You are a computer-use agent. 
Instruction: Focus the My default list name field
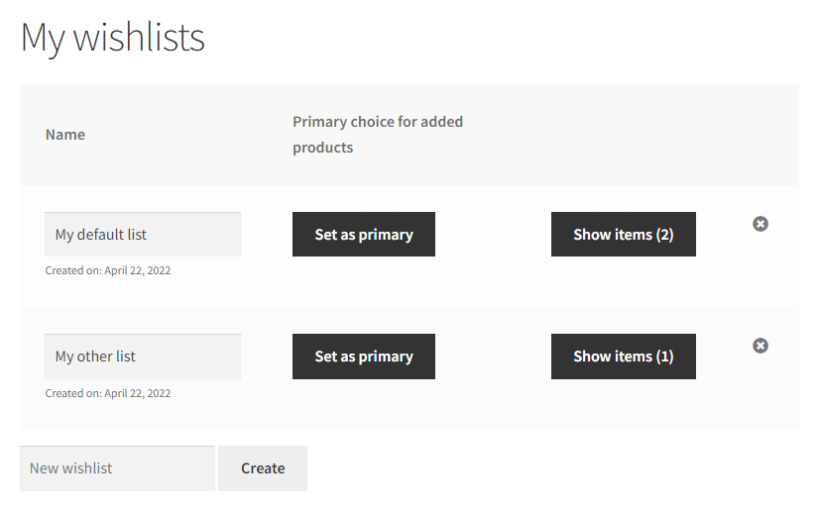(x=143, y=235)
